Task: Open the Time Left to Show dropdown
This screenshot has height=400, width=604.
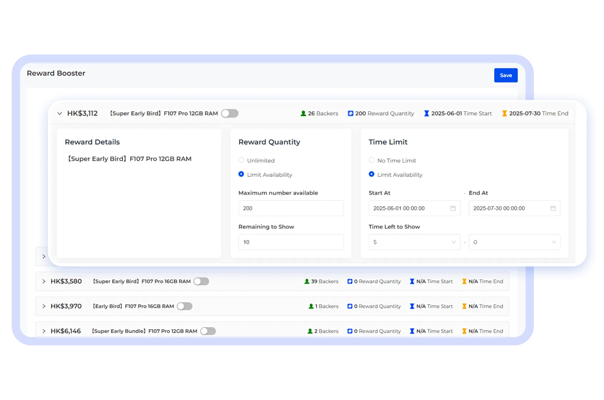Action: (x=414, y=242)
